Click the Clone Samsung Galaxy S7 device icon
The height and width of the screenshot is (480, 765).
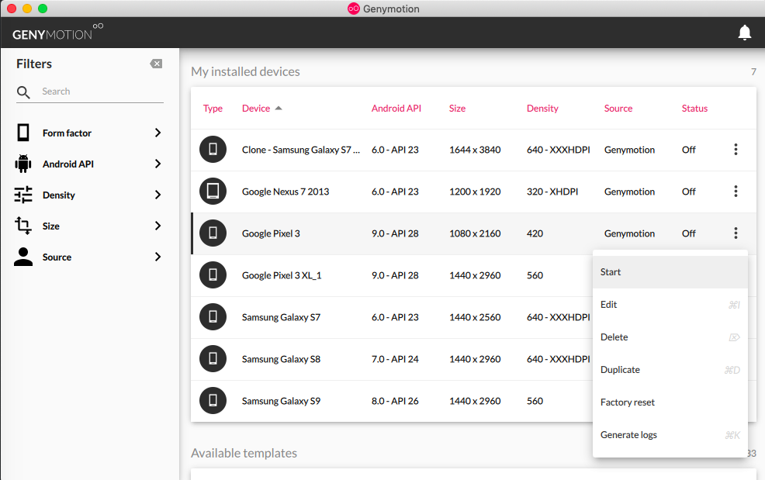tap(213, 149)
